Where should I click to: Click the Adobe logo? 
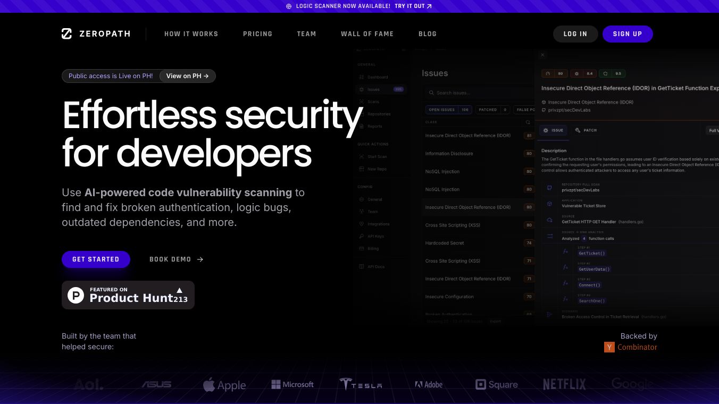429,384
